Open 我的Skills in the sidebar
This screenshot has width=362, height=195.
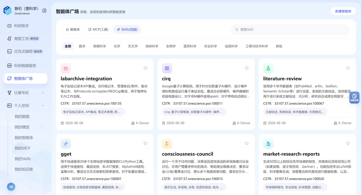(x=23, y=159)
